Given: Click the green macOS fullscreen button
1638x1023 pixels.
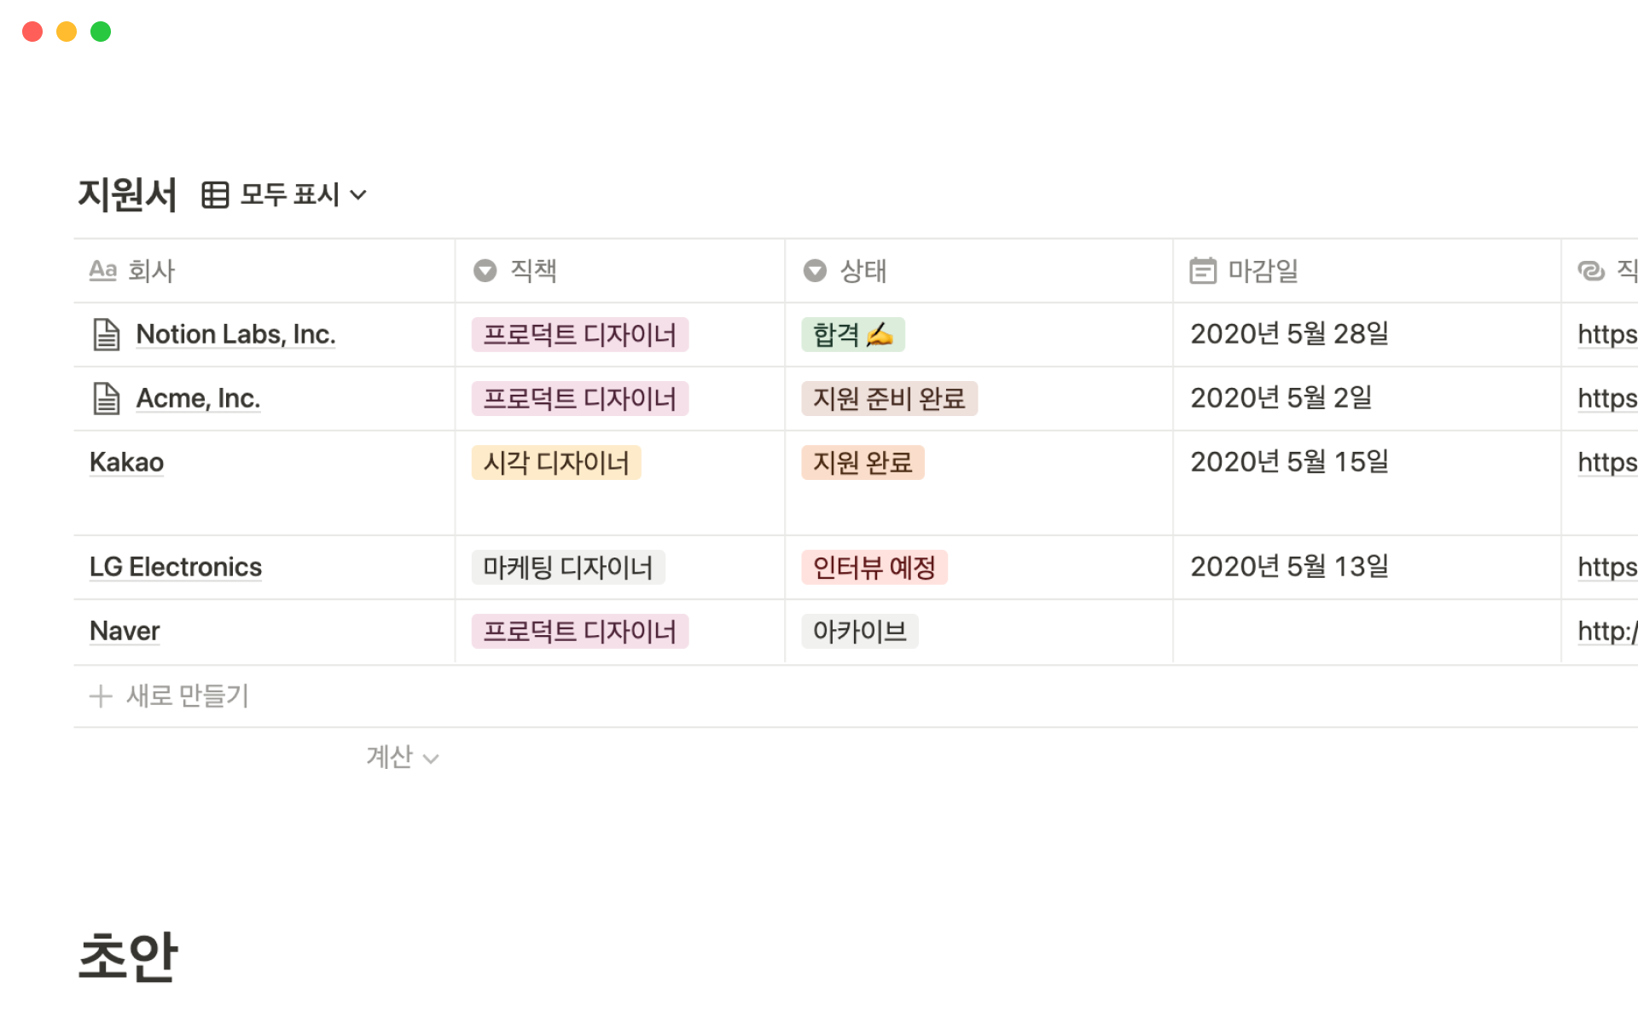Looking at the screenshot, I should 101,32.
